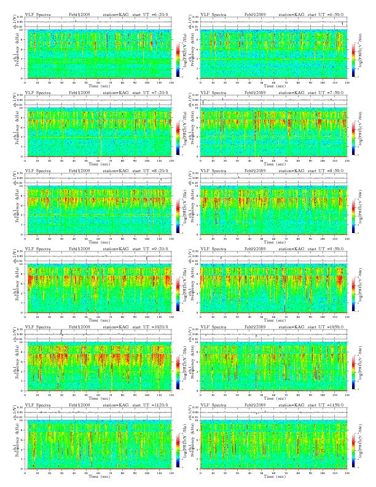Click the date text in the 11:20:0 panel title

click(x=79, y=405)
